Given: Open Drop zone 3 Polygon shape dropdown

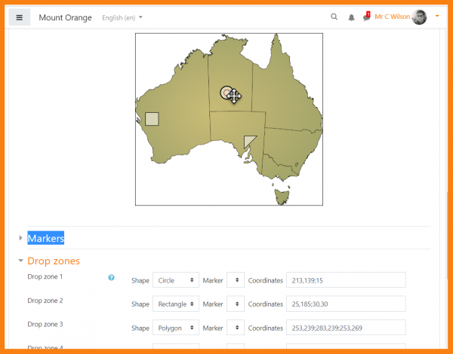Looking at the screenshot, I should 175,328.
